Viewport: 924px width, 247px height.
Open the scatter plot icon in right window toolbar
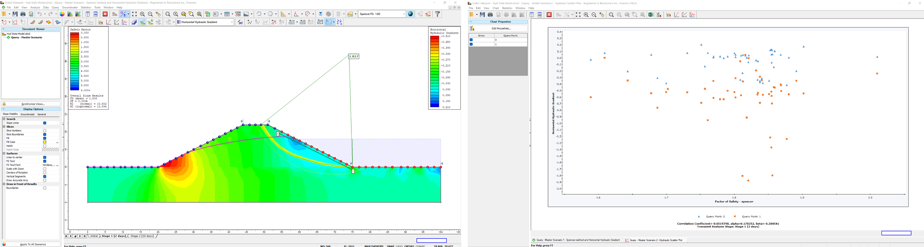(x=685, y=15)
